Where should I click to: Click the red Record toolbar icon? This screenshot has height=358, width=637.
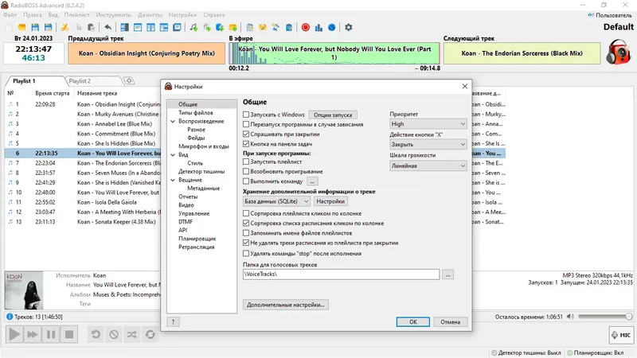(x=306, y=28)
